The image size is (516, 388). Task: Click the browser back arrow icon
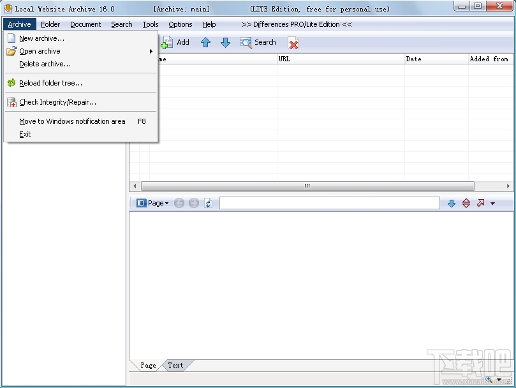click(179, 203)
